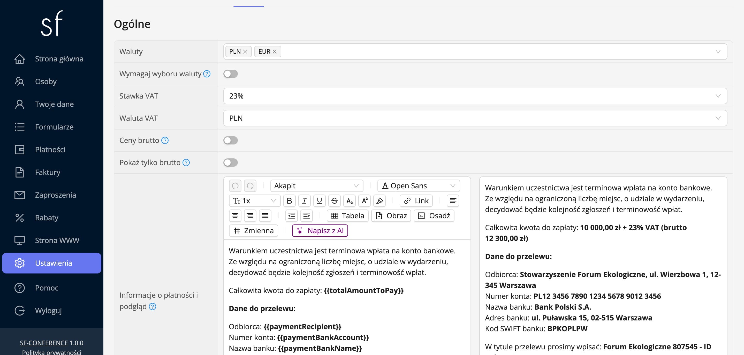Click Wyloguj to log out

52,311
